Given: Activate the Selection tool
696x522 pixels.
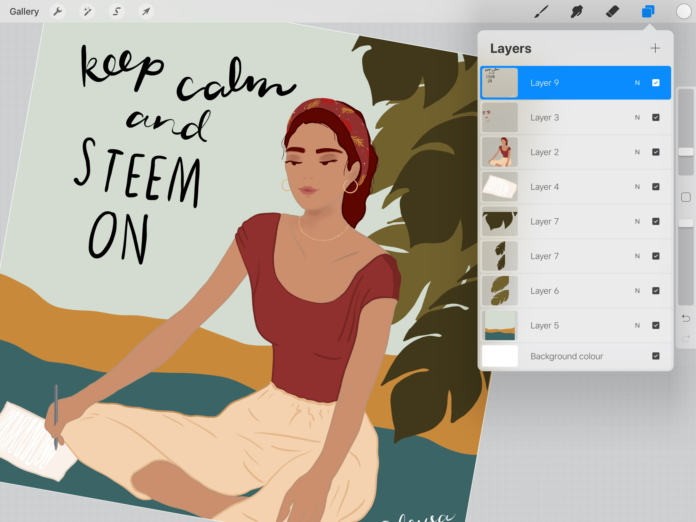Looking at the screenshot, I should 117,11.
